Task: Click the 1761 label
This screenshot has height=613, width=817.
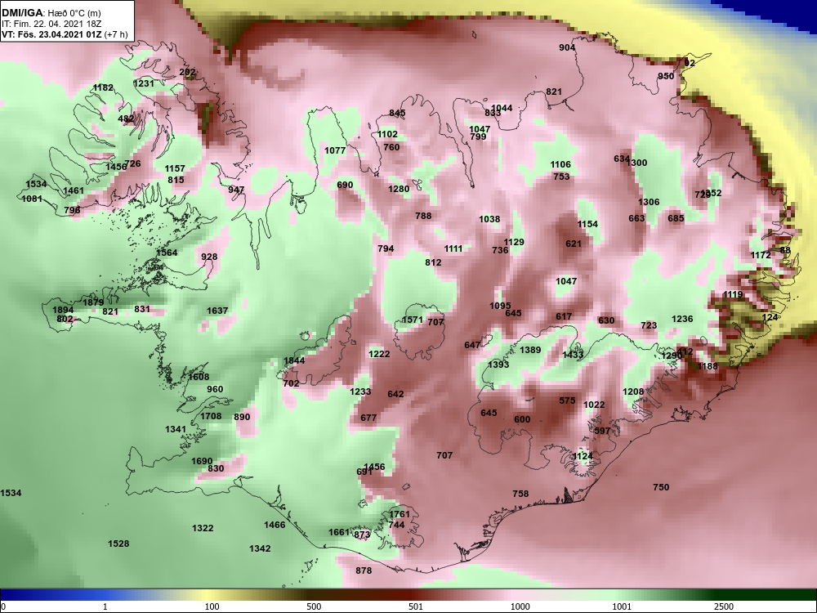Action: 400,514
